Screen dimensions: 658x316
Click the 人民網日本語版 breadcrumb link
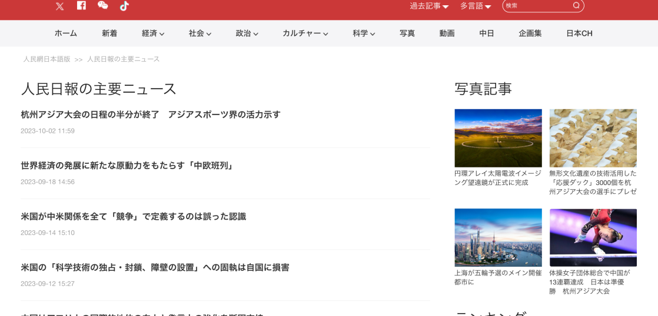pyautogui.click(x=46, y=59)
